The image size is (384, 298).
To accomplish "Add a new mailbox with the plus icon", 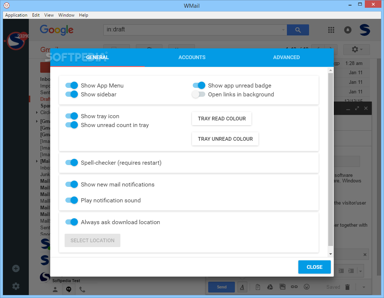I will (x=16, y=268).
